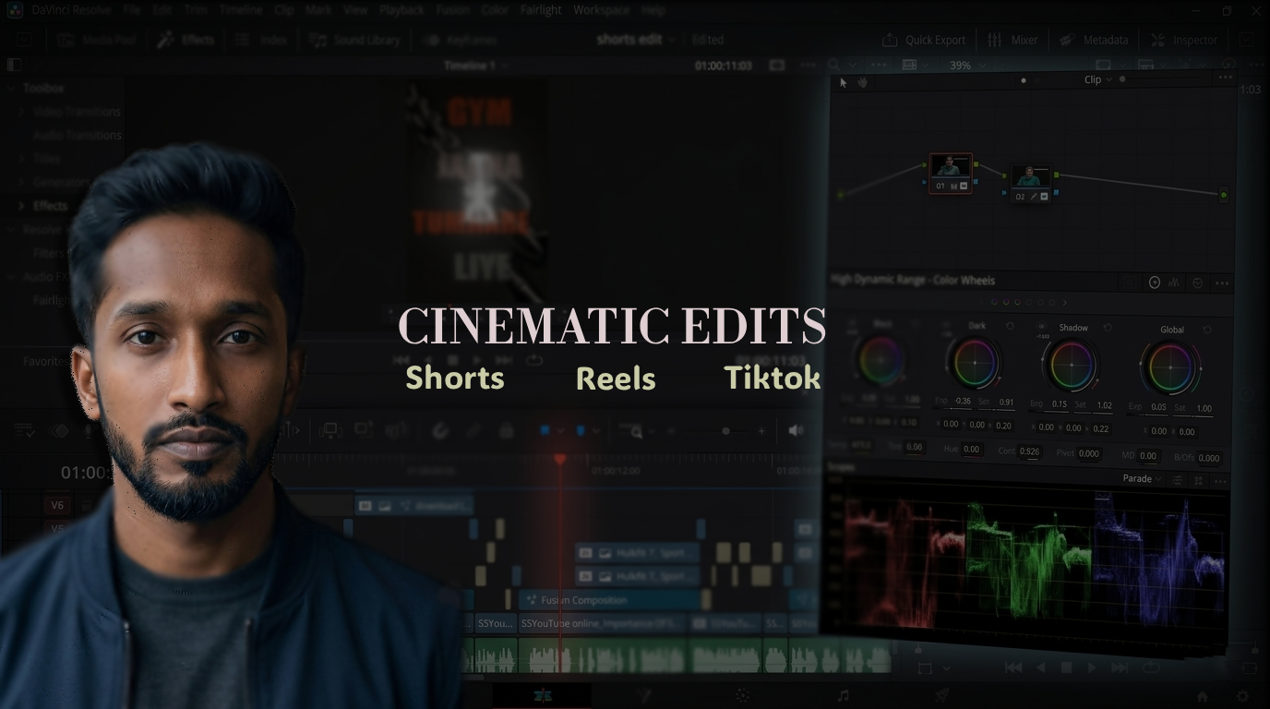The height and width of the screenshot is (709, 1270).
Task: Open the Workspace menu
Action: 601,10
